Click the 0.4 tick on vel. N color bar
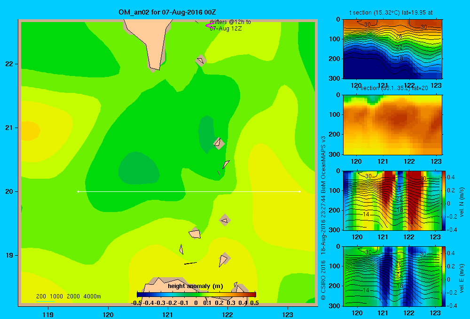The image size is (470, 319). (x=451, y=177)
